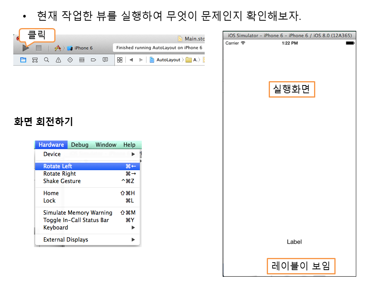Go back with the jump bar left arrow
375x281 pixels.
(131, 60)
